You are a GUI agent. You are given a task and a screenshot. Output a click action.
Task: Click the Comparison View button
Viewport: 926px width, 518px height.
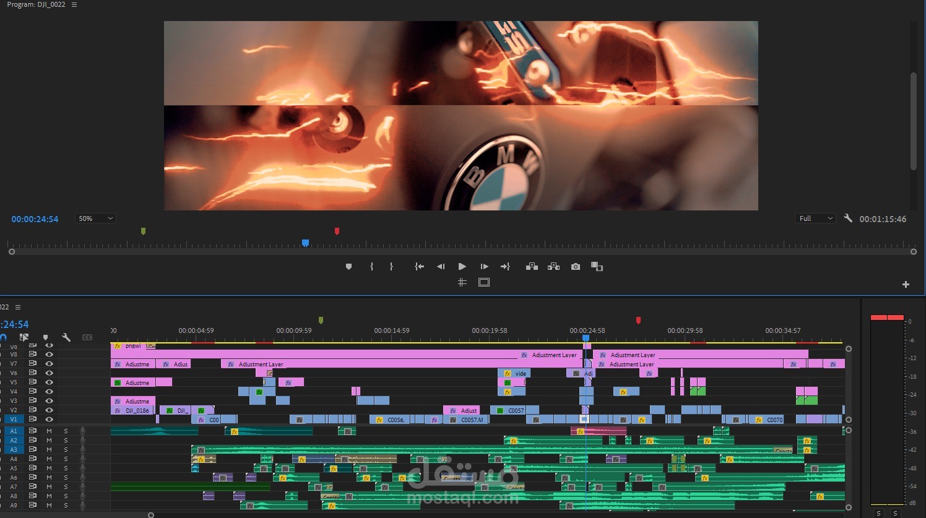(x=597, y=267)
